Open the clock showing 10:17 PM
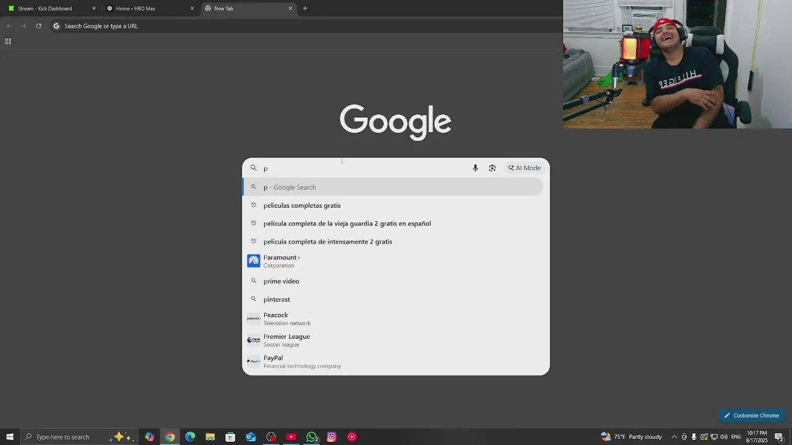 pos(757,437)
